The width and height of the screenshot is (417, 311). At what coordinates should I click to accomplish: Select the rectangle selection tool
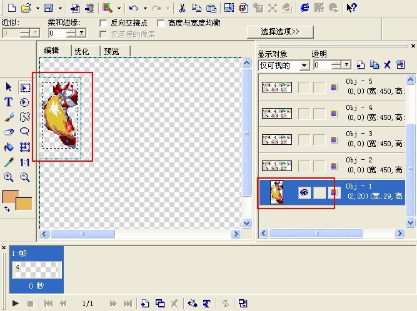pos(25,87)
